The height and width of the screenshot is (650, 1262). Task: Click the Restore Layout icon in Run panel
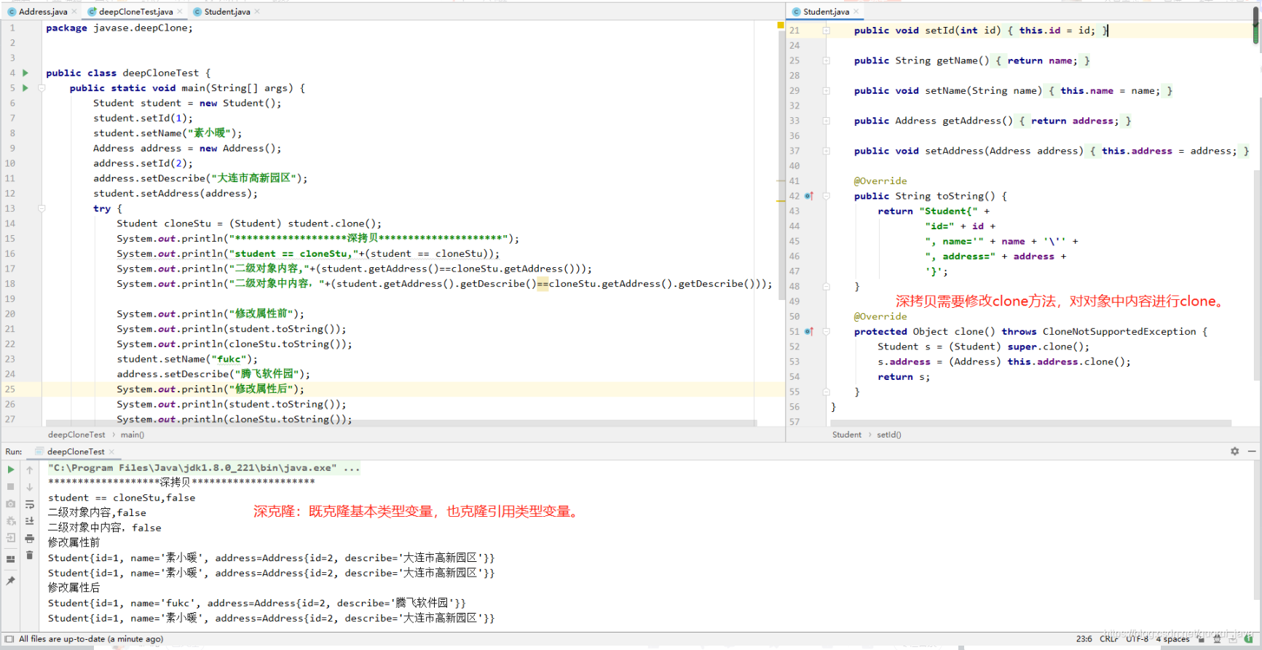coord(11,559)
